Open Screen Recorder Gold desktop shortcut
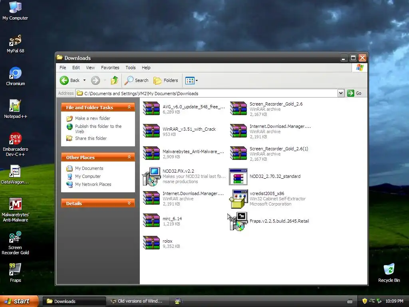This screenshot has height=307, width=409. pos(15,243)
